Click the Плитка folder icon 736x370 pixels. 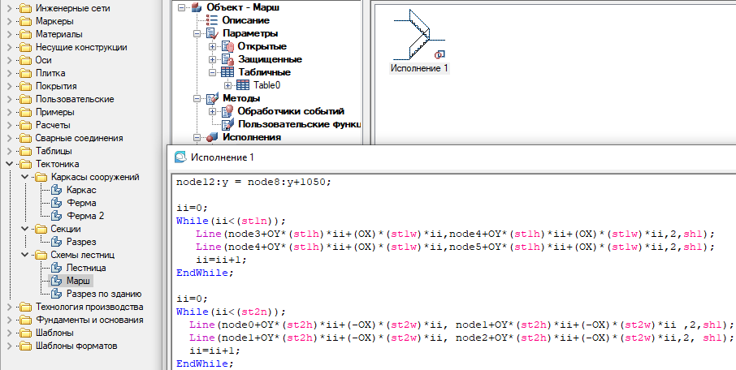[25, 73]
